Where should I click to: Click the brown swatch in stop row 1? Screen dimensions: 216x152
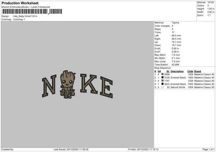(162, 74)
